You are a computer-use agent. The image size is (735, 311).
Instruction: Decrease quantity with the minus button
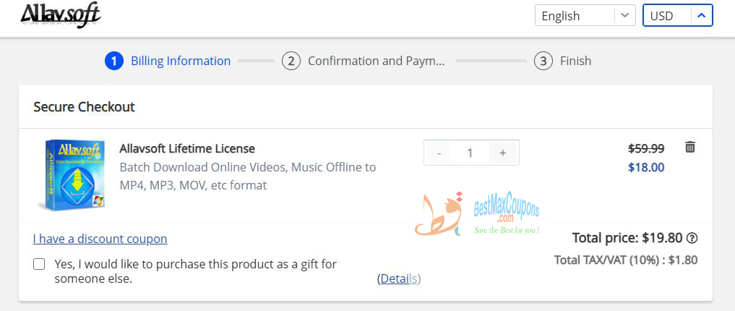point(439,153)
